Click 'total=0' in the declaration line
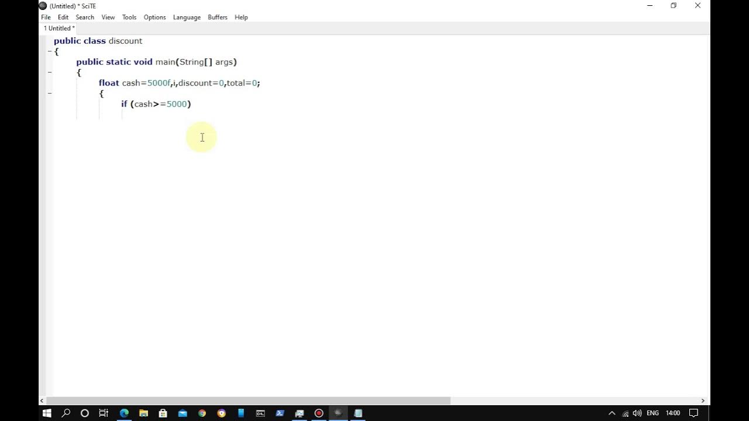 [x=242, y=83]
